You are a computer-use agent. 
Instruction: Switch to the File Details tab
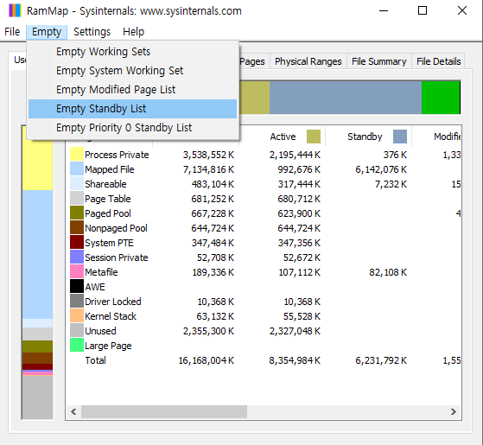(x=438, y=61)
